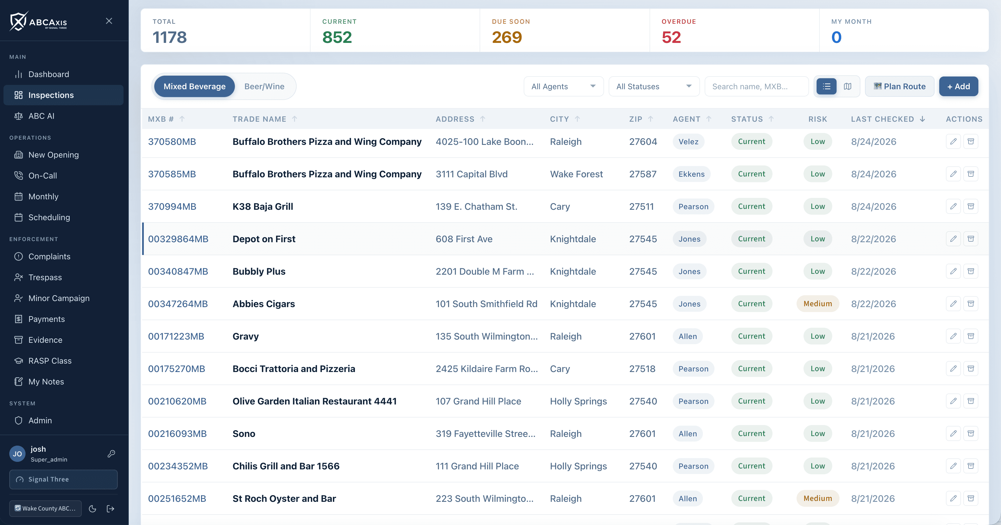
Task: Click the Inspections grid icon
Action: pos(18,95)
